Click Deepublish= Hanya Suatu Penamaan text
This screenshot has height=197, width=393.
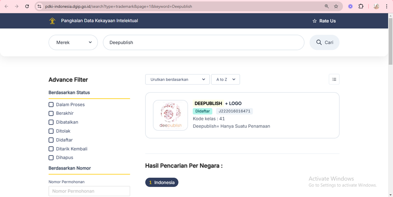(x=231, y=126)
